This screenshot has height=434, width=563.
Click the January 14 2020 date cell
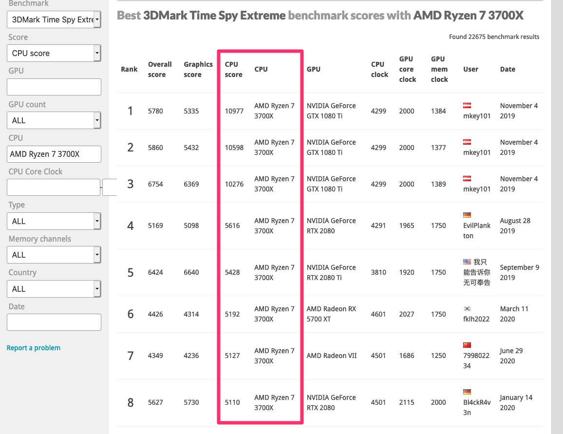coord(516,402)
